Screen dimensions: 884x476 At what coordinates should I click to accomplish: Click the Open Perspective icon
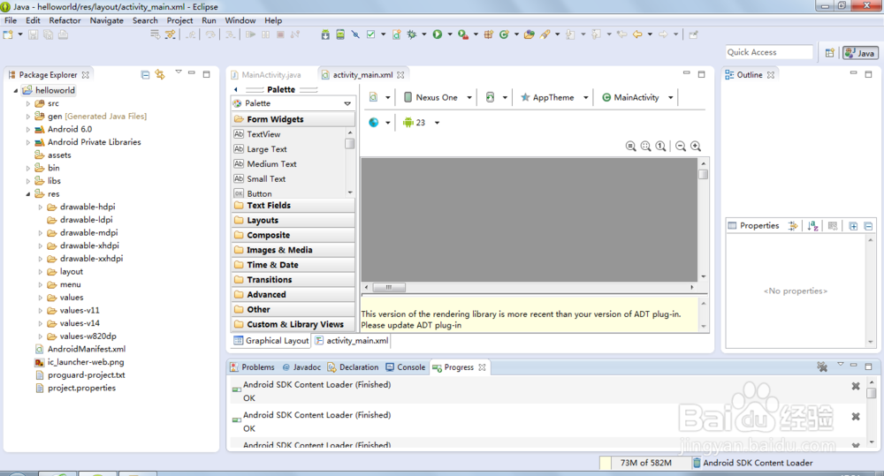tap(829, 53)
